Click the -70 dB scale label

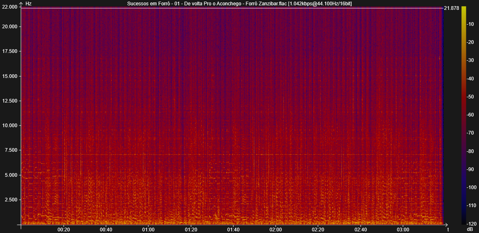(470, 132)
